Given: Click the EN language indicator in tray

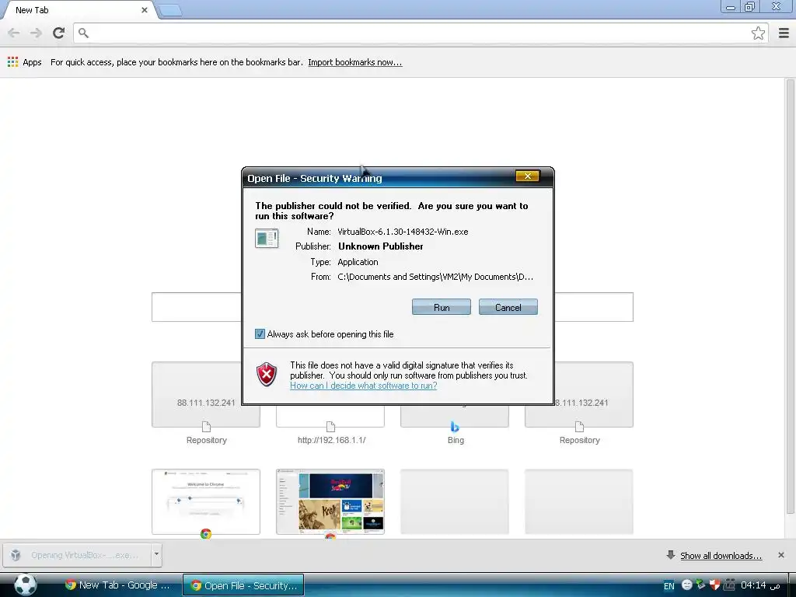Looking at the screenshot, I should click(x=669, y=586).
